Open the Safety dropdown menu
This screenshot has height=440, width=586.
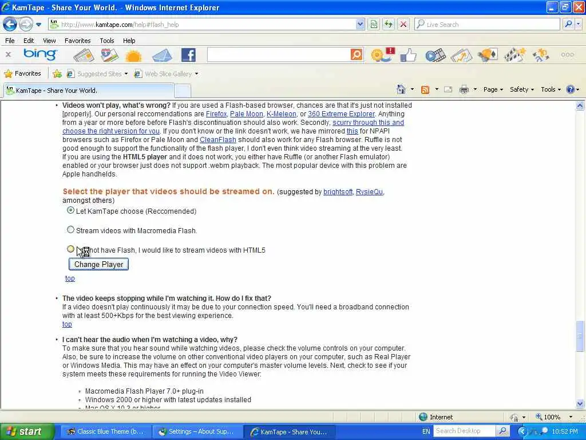(522, 89)
